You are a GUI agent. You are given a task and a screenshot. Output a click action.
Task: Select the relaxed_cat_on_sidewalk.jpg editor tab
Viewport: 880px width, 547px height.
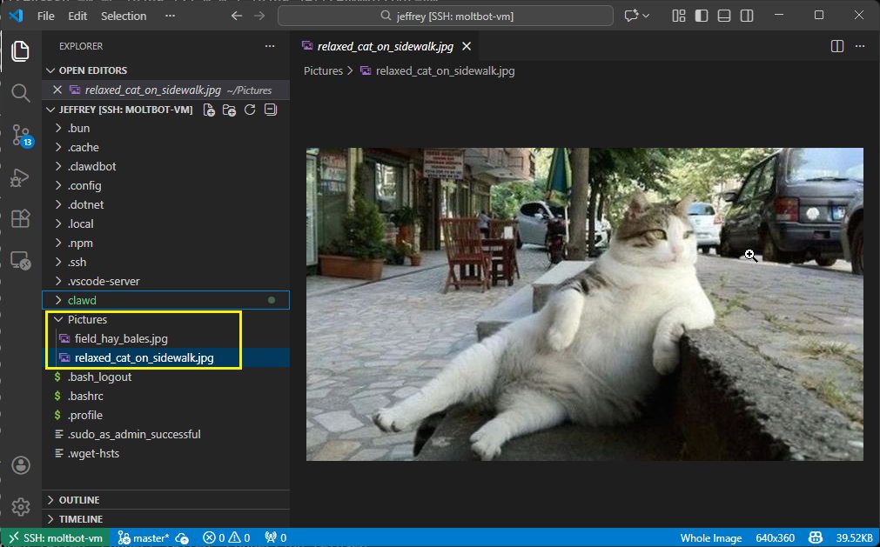coord(383,46)
